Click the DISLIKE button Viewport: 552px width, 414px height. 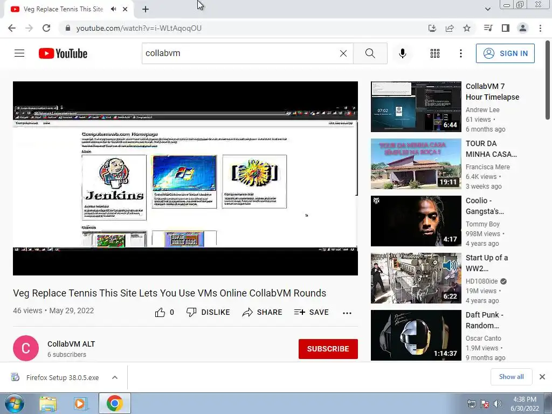(208, 312)
